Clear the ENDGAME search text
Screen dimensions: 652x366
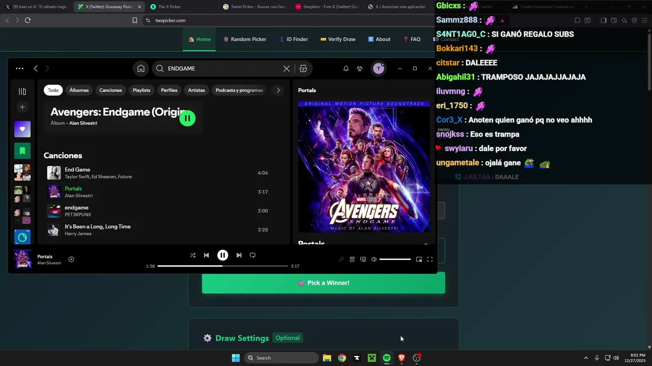tap(287, 69)
